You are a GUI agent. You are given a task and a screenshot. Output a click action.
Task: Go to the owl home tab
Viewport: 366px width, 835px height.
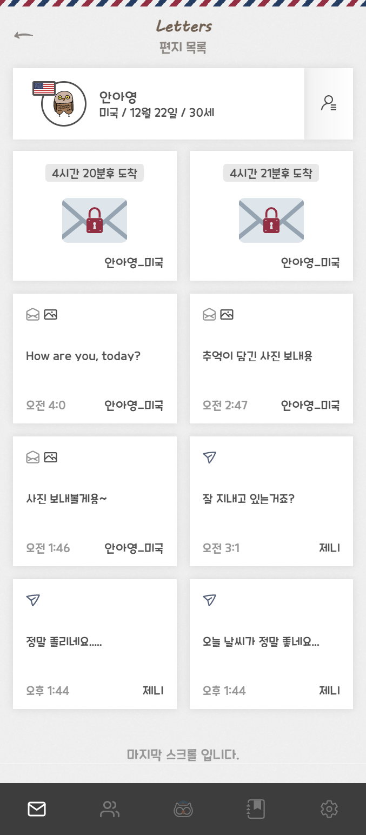coord(183,809)
